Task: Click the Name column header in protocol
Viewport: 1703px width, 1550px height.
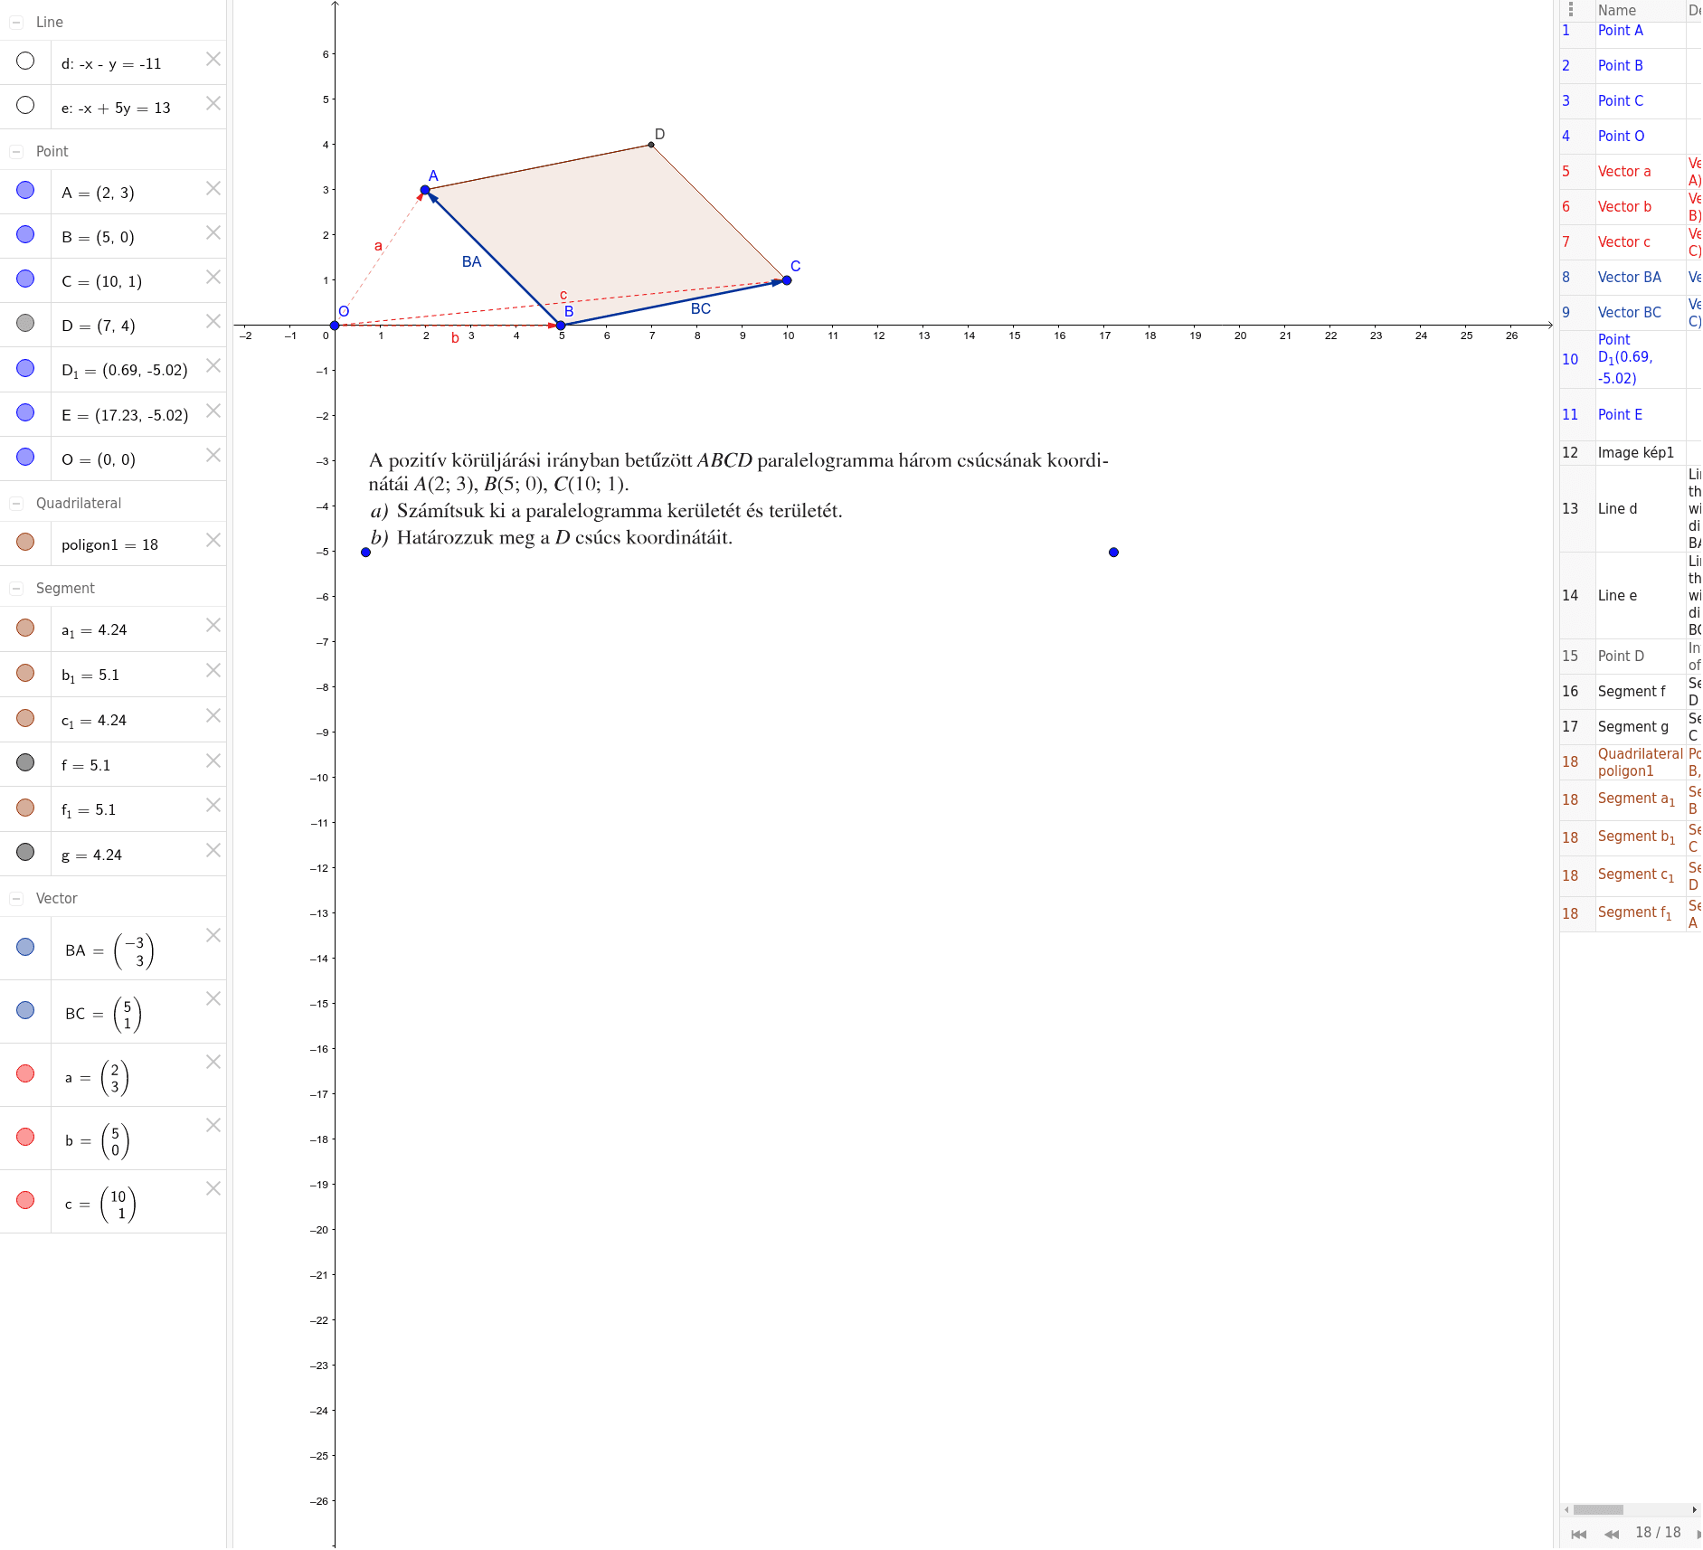Action: 1640,10
